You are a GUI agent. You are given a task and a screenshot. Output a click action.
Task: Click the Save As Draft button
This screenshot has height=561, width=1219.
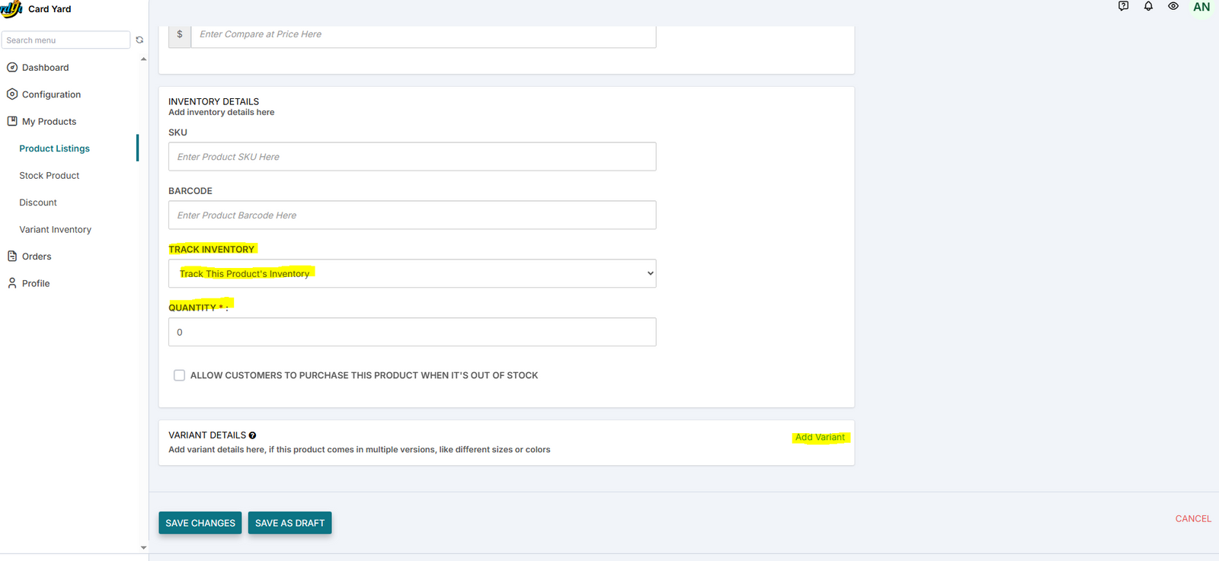pyautogui.click(x=290, y=523)
